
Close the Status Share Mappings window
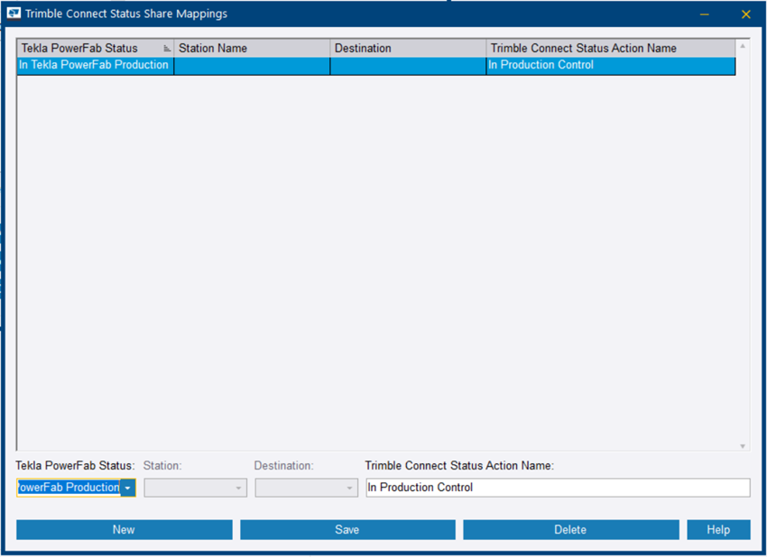[x=745, y=14]
